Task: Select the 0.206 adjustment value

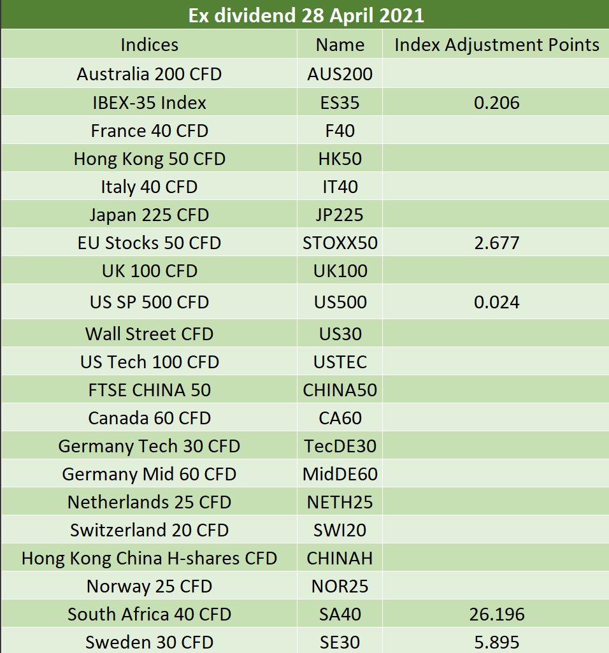Action: point(496,103)
